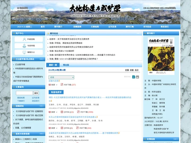191x143 pixels.
Task: Switch to list display mode icon
Action: 134,77
